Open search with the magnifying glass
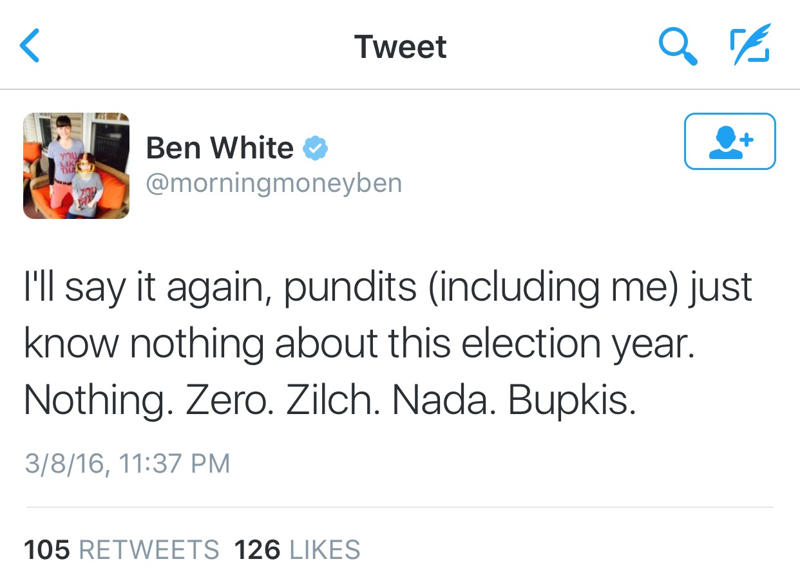 [x=678, y=47]
